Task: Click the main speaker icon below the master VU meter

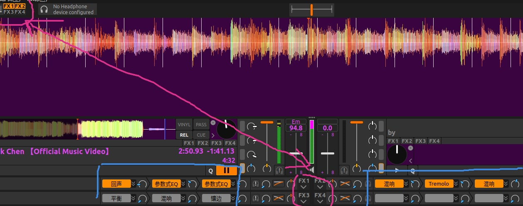Action: pyautogui.click(x=312, y=170)
